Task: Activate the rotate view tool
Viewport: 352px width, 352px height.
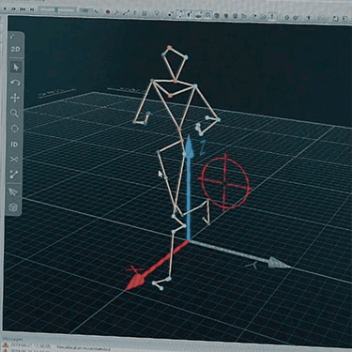Action: [15, 83]
